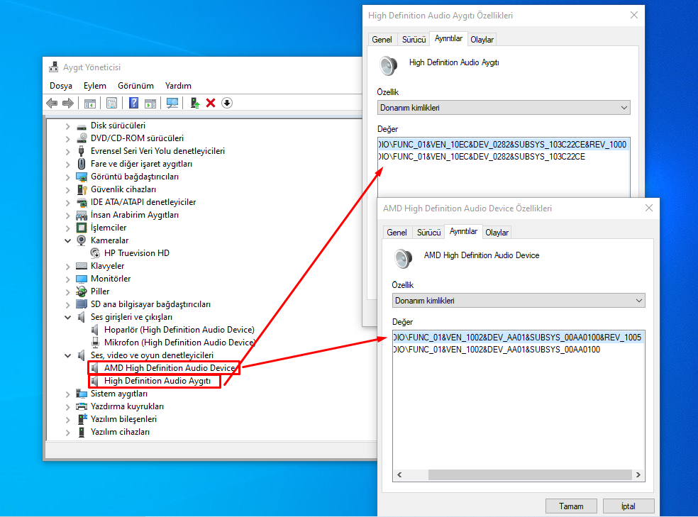Open the Eylem menu

(x=95, y=85)
